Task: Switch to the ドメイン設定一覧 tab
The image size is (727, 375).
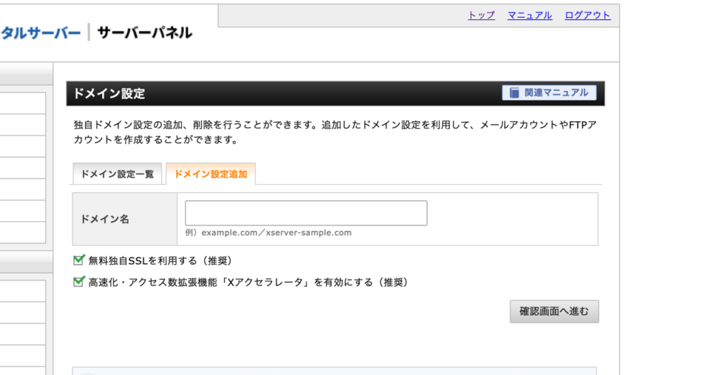Action: 117,174
